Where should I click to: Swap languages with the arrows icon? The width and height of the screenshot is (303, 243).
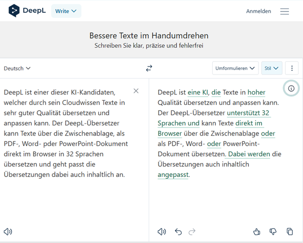point(149,68)
